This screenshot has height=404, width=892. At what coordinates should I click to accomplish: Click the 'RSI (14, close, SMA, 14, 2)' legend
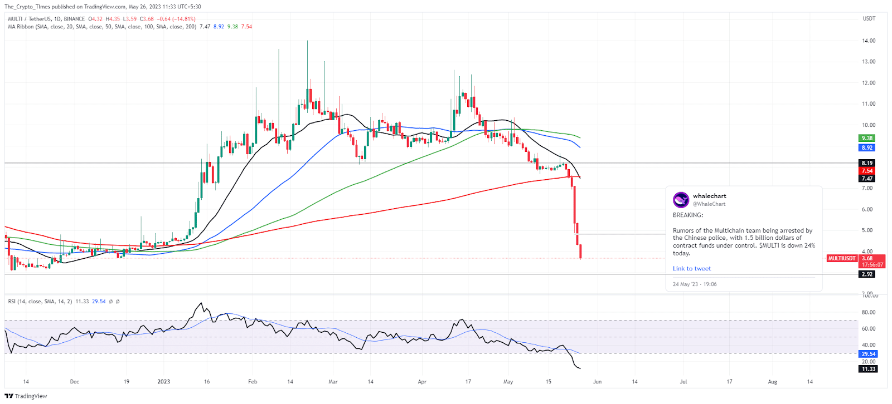(40, 302)
